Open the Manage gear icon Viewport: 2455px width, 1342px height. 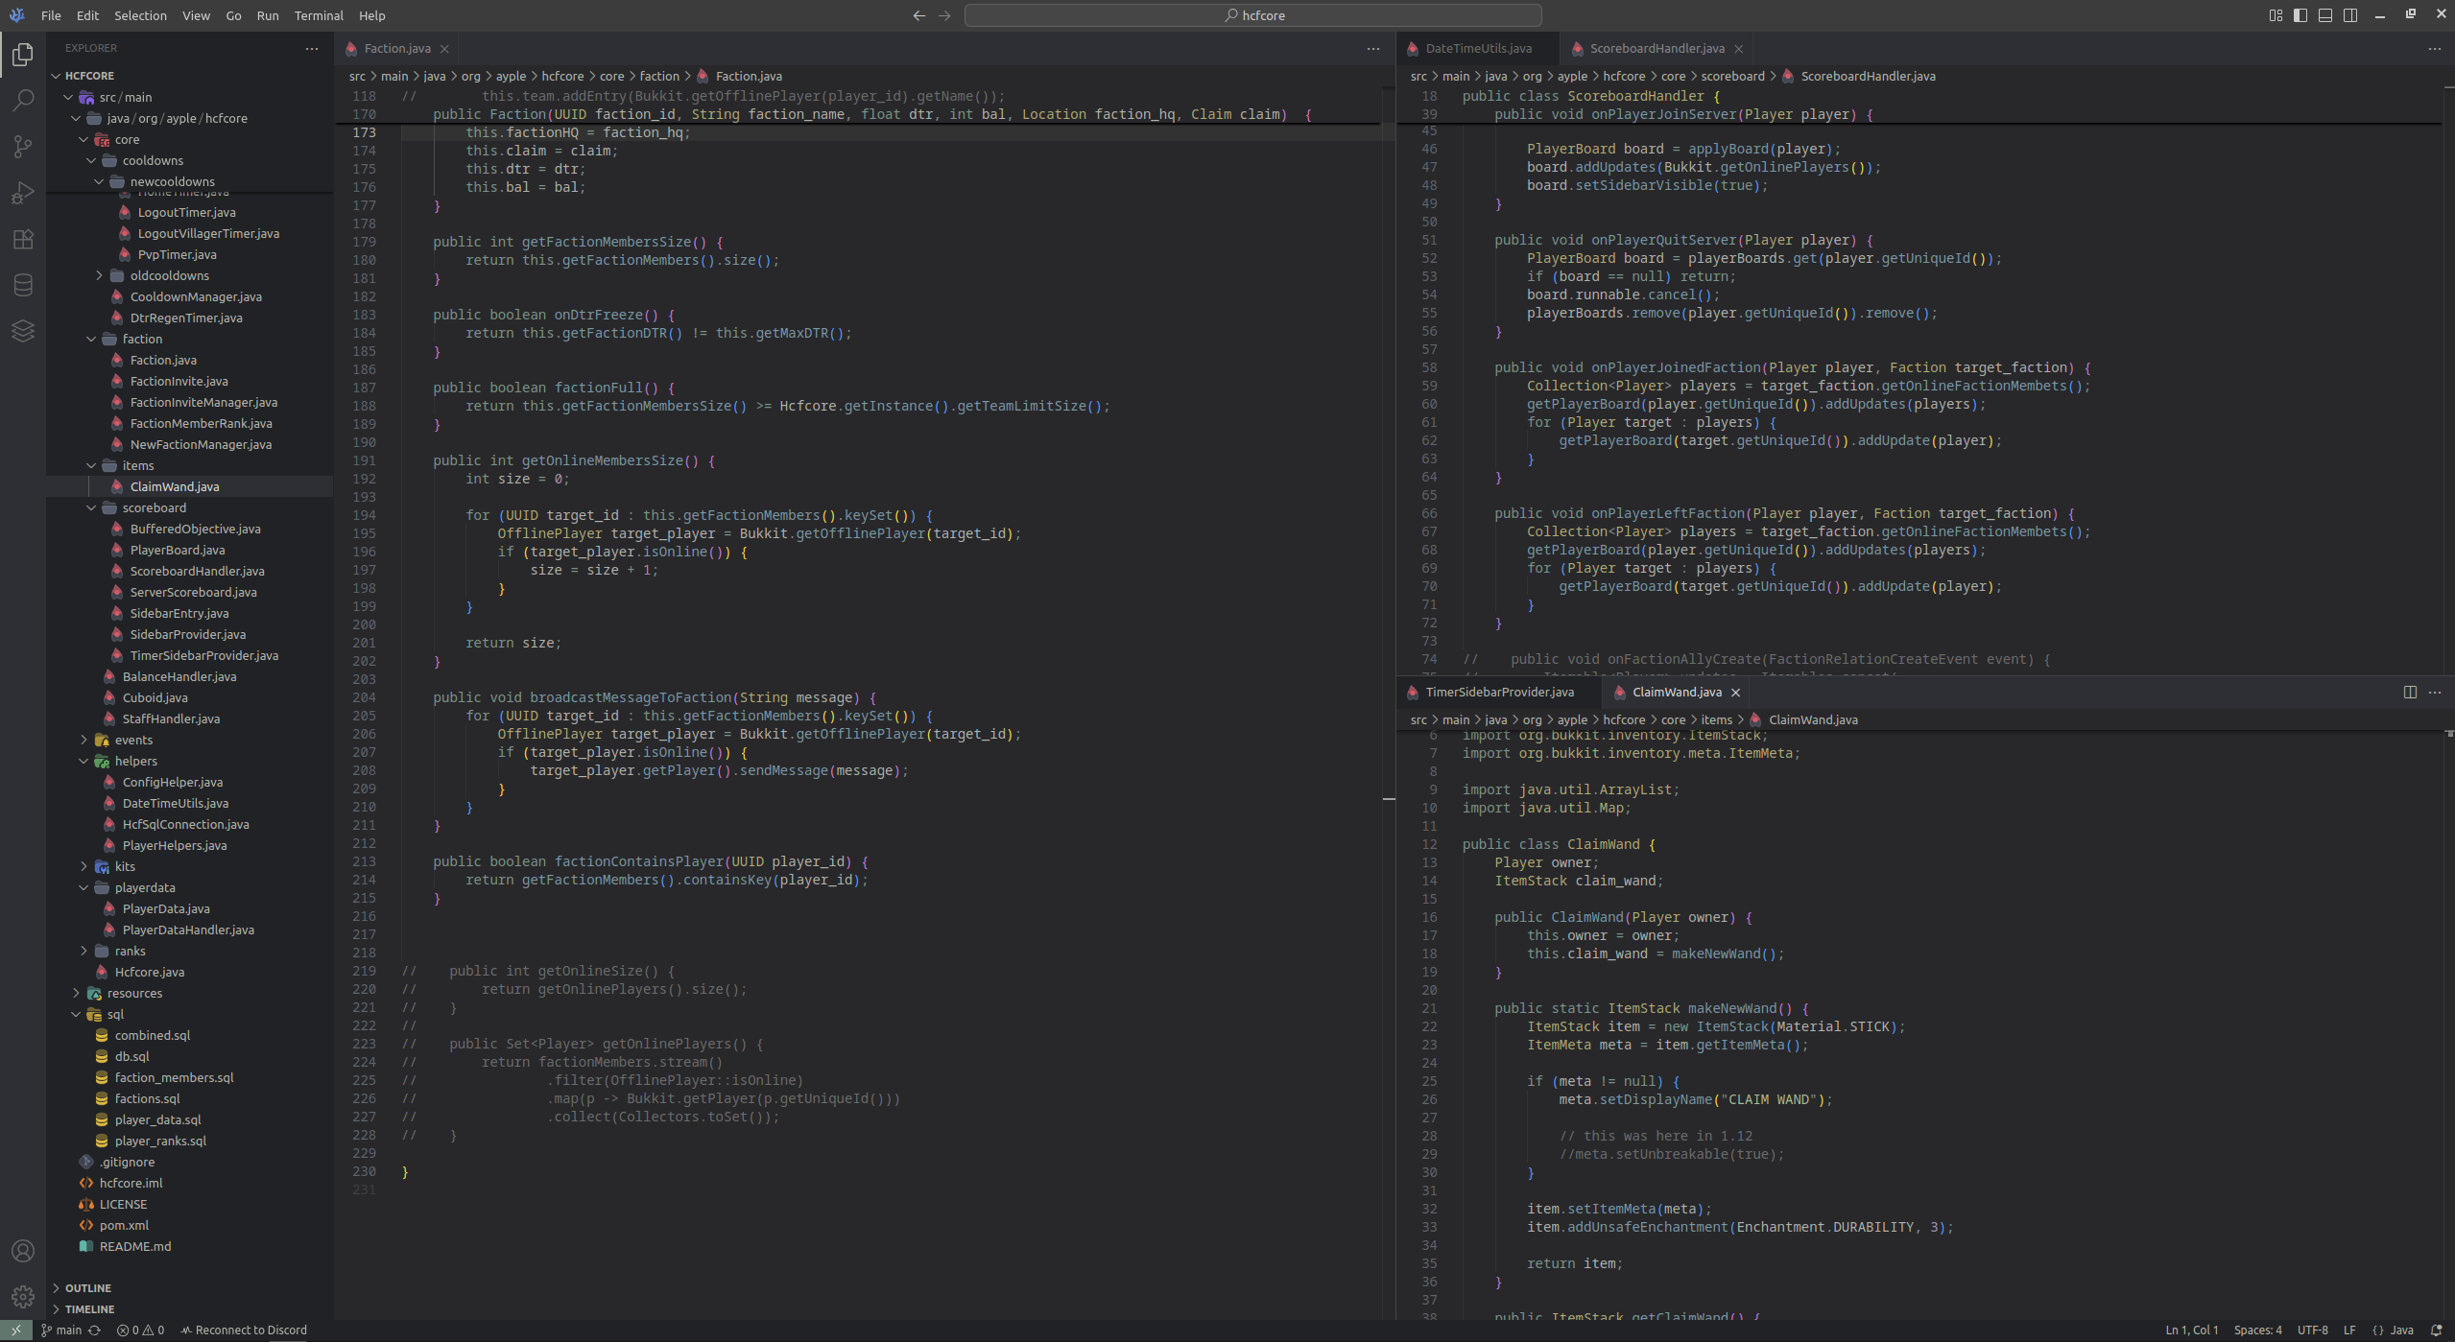pos(23,1297)
